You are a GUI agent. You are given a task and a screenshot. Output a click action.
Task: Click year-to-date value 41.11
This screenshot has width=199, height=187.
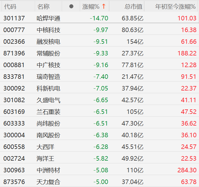click(189, 100)
